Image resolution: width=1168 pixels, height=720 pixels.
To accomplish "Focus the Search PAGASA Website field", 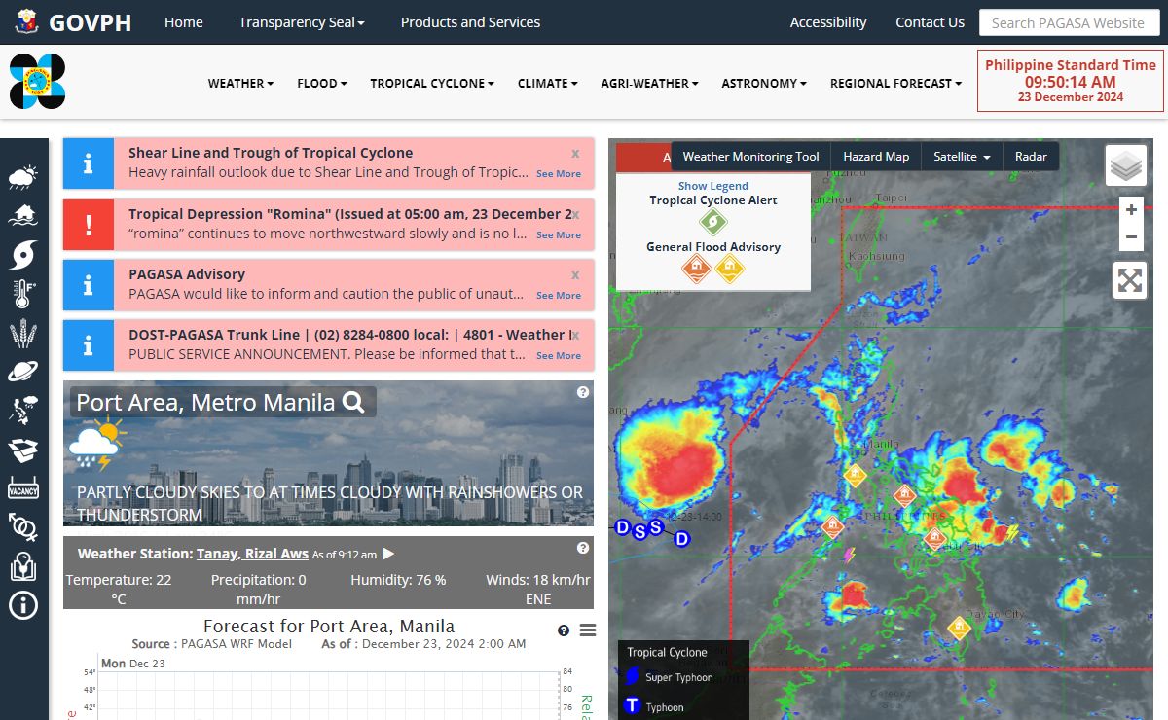I will click(x=1069, y=22).
